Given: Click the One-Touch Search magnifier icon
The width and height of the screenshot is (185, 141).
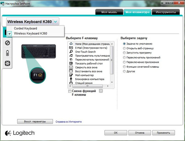Looking at the screenshot, I should pyautogui.click(x=71, y=52).
